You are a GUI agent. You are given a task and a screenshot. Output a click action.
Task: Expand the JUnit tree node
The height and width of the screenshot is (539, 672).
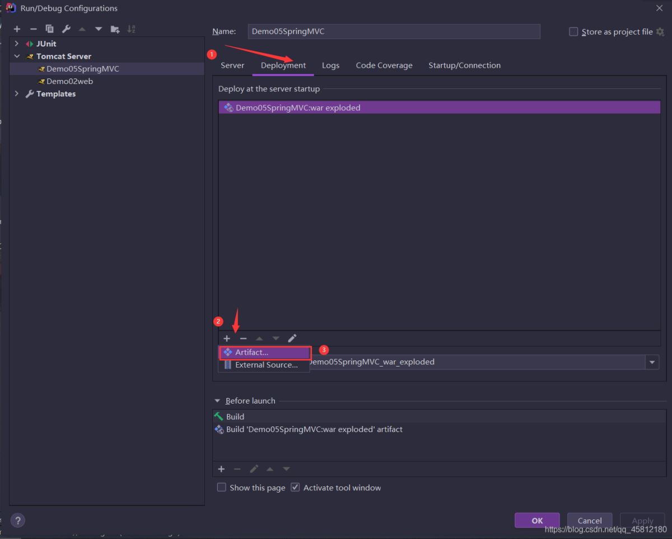(x=16, y=43)
